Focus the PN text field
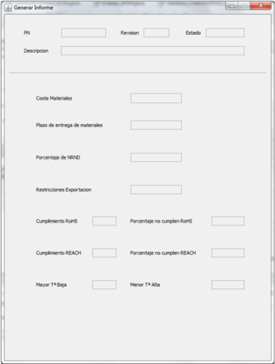The height and width of the screenshot is (364, 275). [84, 33]
